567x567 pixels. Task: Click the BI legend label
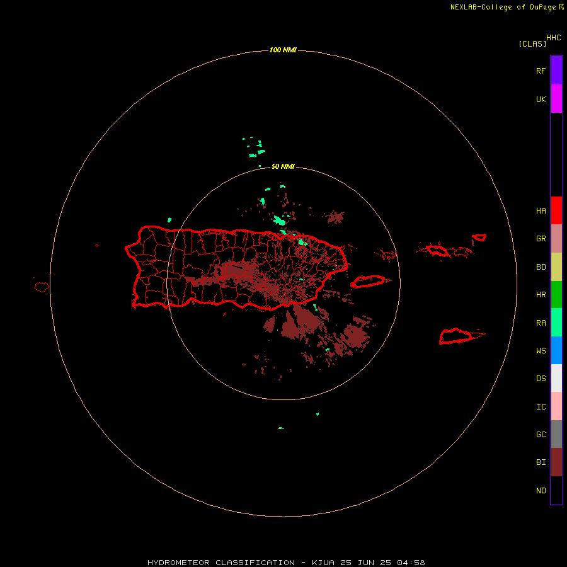tap(541, 462)
